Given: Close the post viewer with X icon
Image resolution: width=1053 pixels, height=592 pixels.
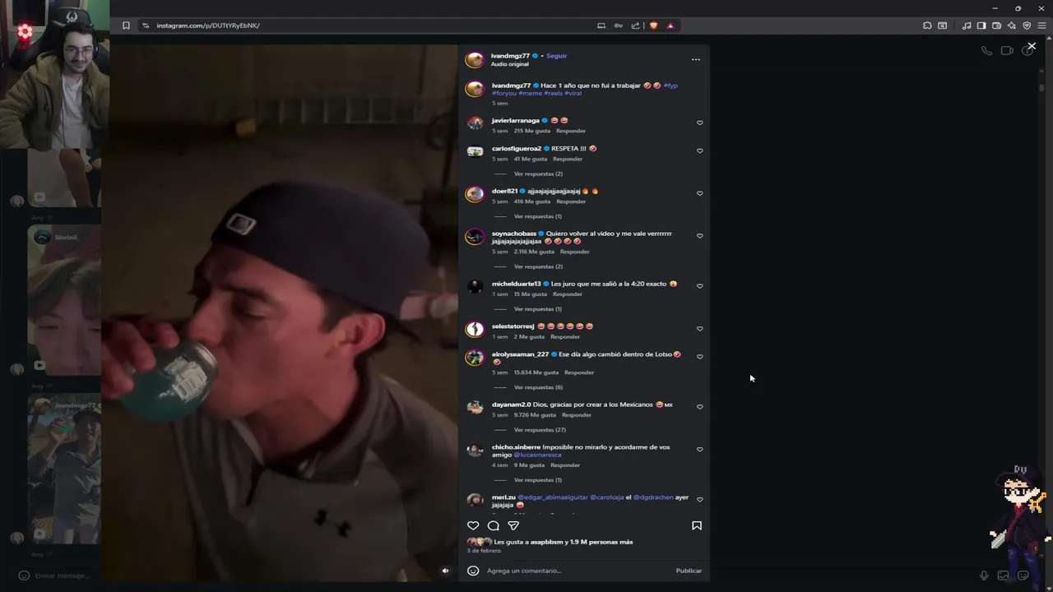Looking at the screenshot, I should click(x=1032, y=46).
